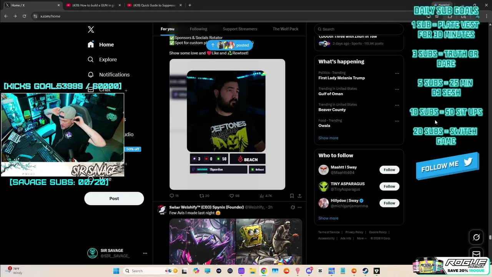Reload the x.com page
The height and width of the screenshot is (277, 492).
click(x=24, y=16)
